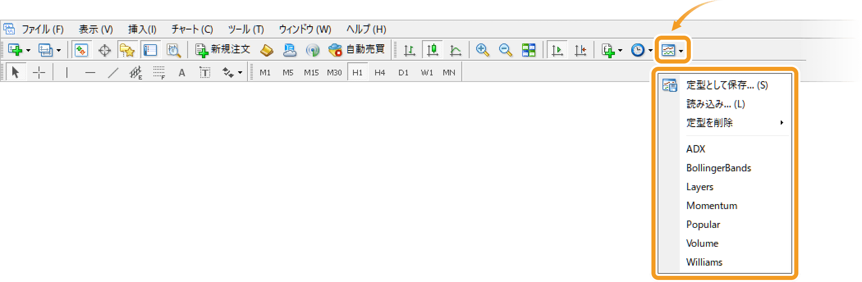This screenshot has width=862, height=282.
Task: Click the 新規注文 button
Action: point(223,50)
